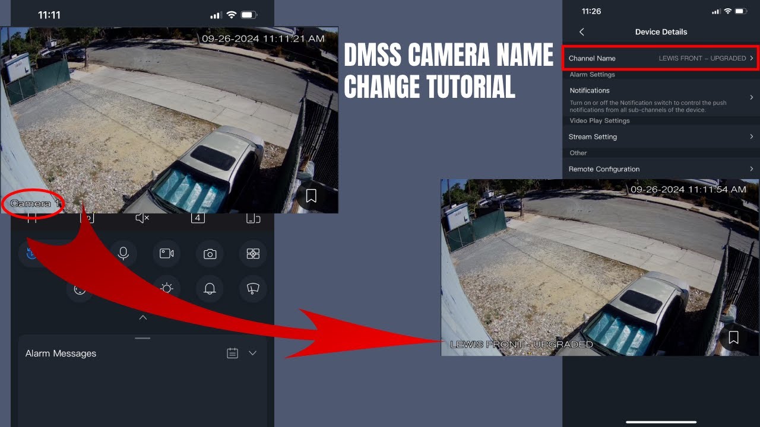Tap the Wi-Fi icon beside 11:11
Image resolution: width=760 pixels, height=427 pixels.
pyautogui.click(x=232, y=15)
